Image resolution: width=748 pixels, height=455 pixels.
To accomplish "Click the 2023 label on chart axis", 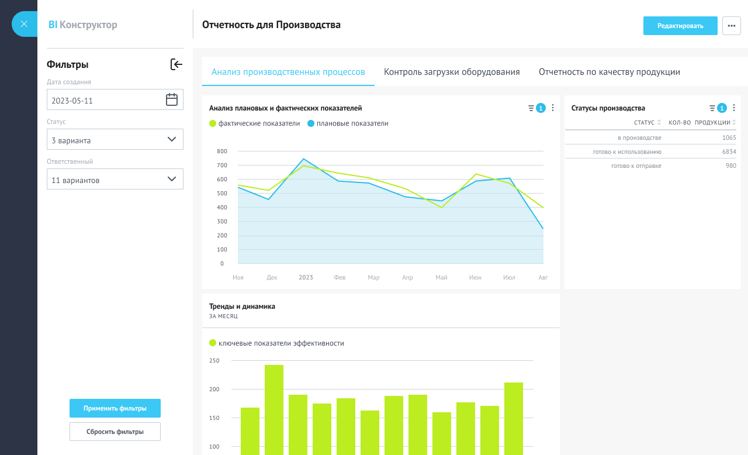I will tap(306, 277).
